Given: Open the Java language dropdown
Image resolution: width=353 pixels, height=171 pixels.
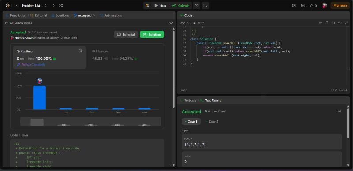Looking at the screenshot, I should (184, 23).
